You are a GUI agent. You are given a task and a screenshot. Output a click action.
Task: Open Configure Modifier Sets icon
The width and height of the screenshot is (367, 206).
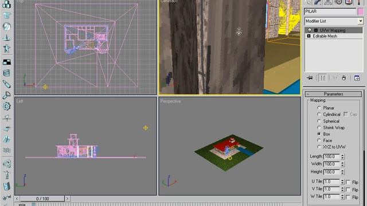pos(357,78)
